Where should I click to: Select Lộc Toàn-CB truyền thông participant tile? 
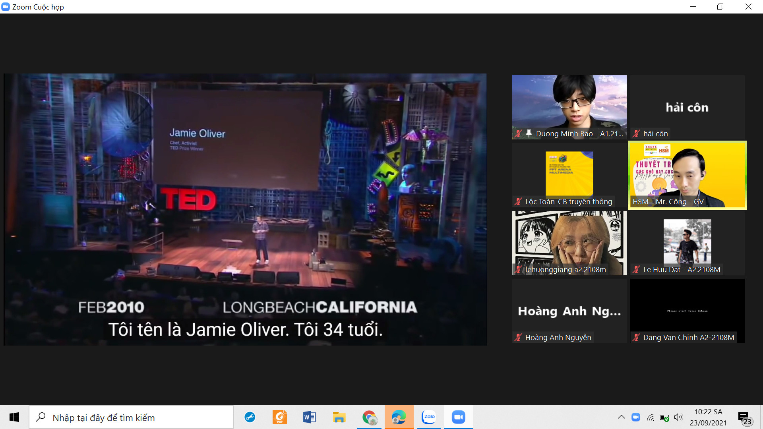(569, 175)
